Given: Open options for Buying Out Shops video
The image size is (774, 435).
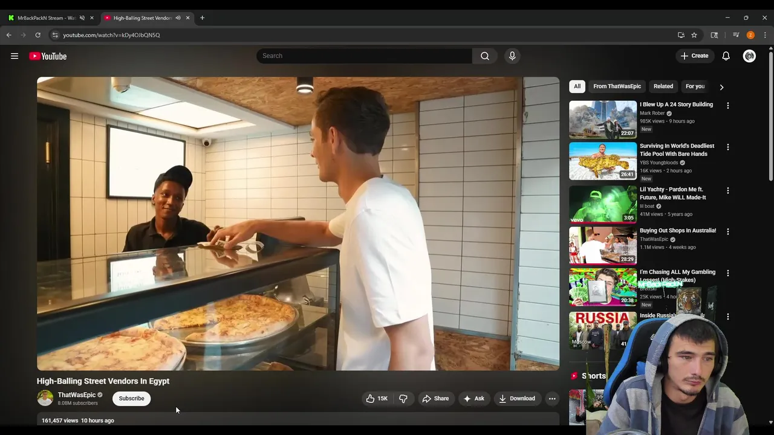Looking at the screenshot, I should pos(728,231).
